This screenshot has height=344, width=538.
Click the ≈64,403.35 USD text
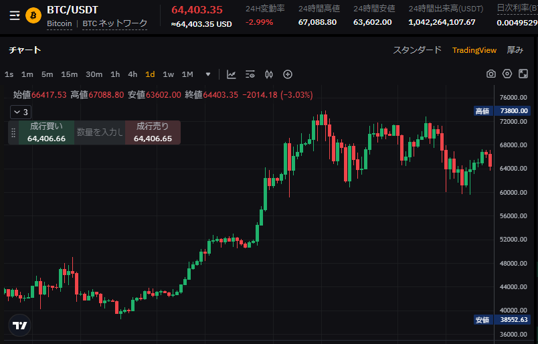point(201,24)
